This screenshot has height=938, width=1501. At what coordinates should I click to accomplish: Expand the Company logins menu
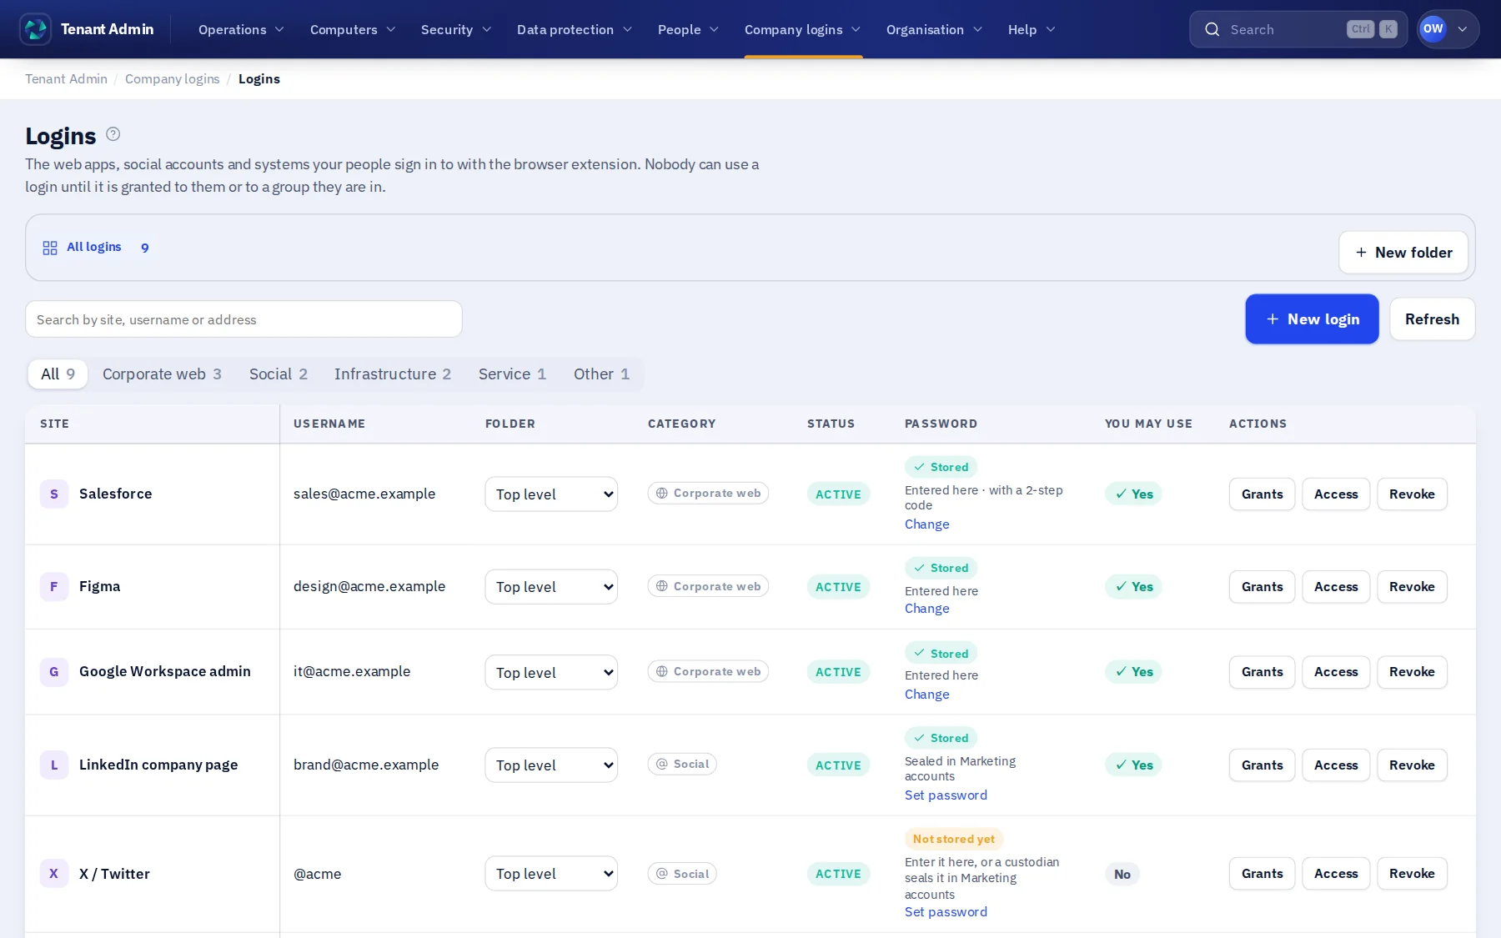point(802,29)
